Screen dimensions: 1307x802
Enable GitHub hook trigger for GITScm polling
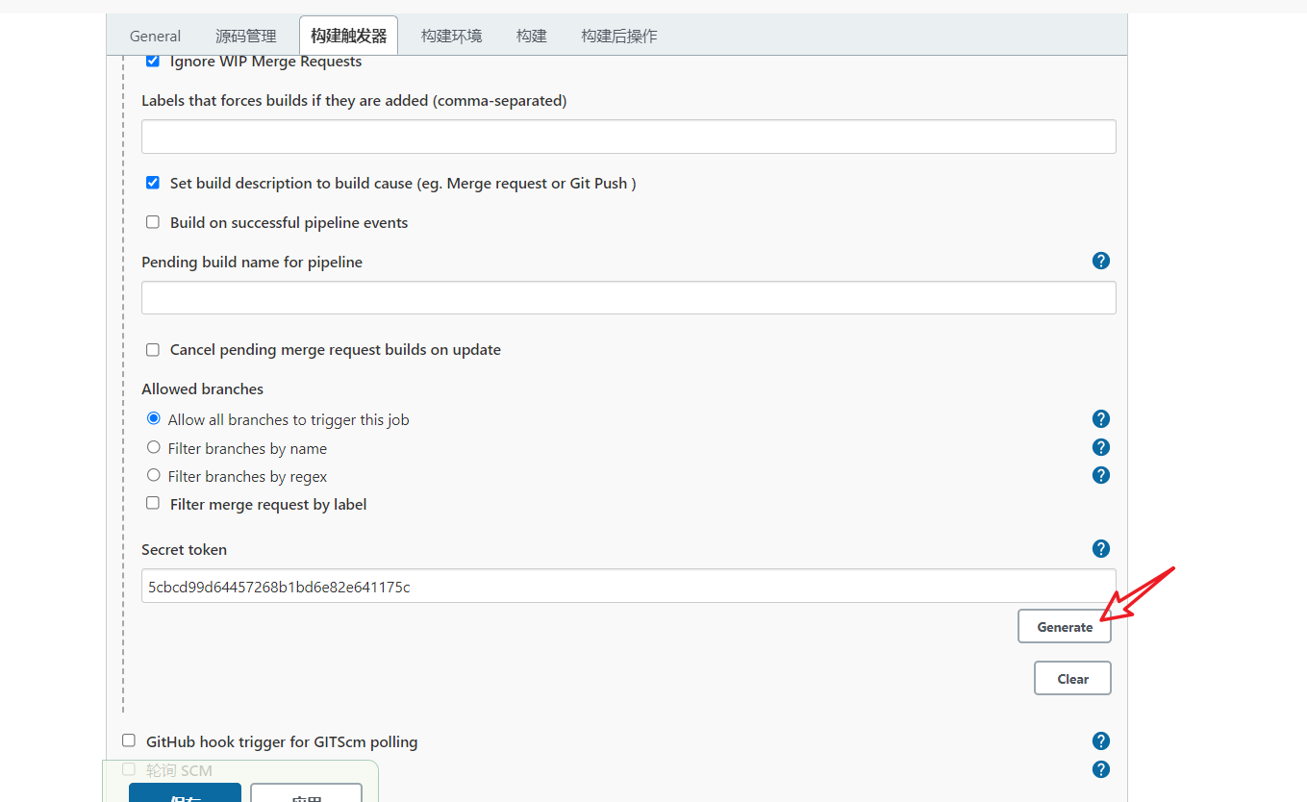[x=129, y=740]
